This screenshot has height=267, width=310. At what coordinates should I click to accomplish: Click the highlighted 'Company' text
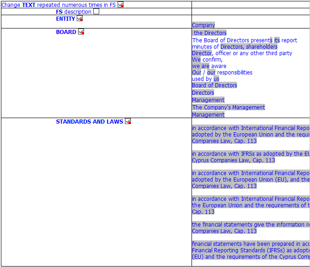point(203,25)
